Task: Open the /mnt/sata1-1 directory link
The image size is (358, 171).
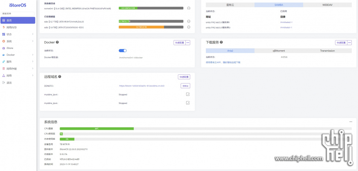Action: pyautogui.click(x=286, y=27)
